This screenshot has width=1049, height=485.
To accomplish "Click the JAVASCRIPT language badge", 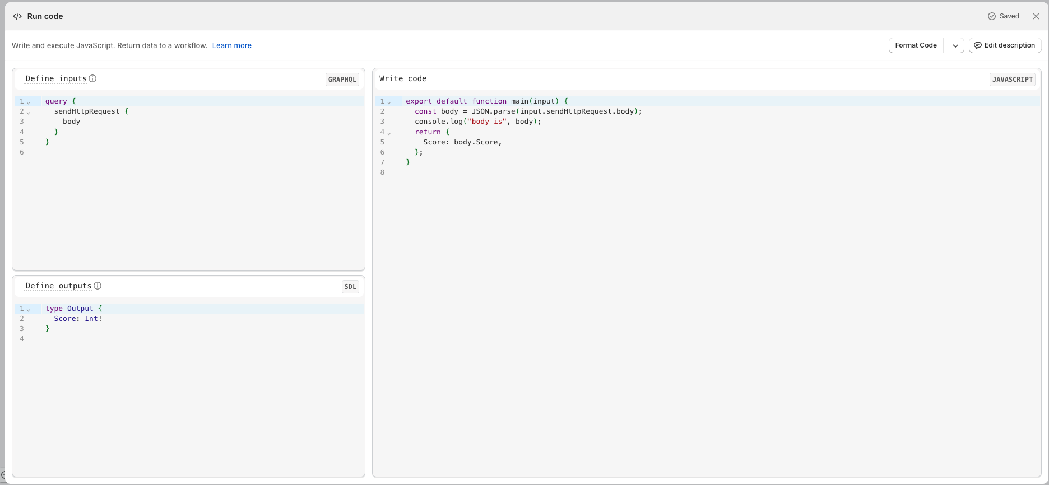I will [1012, 80].
